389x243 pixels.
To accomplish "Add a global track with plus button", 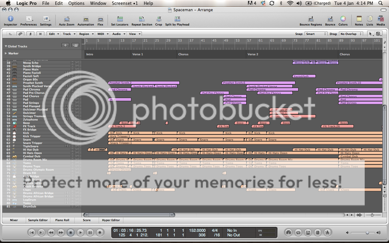I will pyautogui.click(x=65, y=46).
